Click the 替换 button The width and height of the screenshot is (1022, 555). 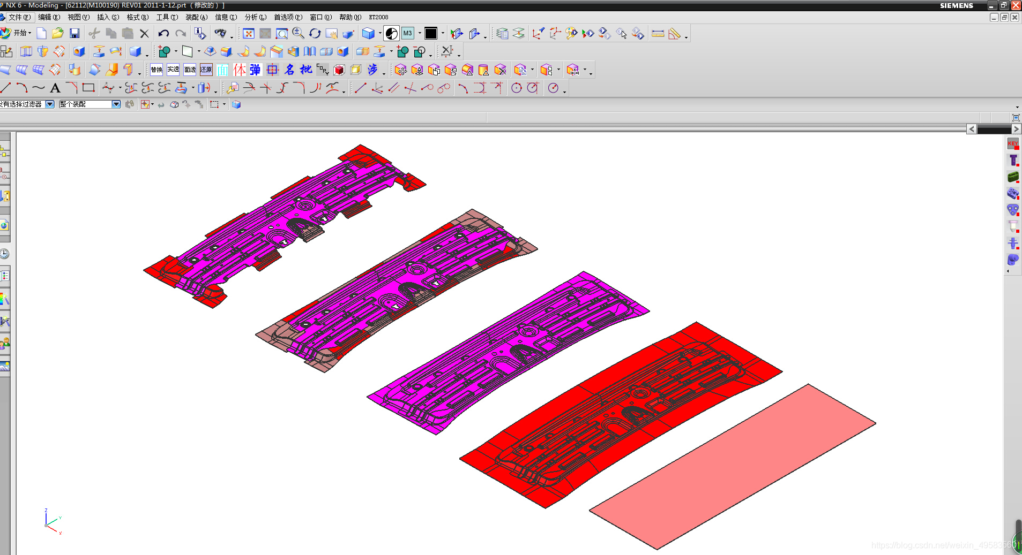click(156, 70)
